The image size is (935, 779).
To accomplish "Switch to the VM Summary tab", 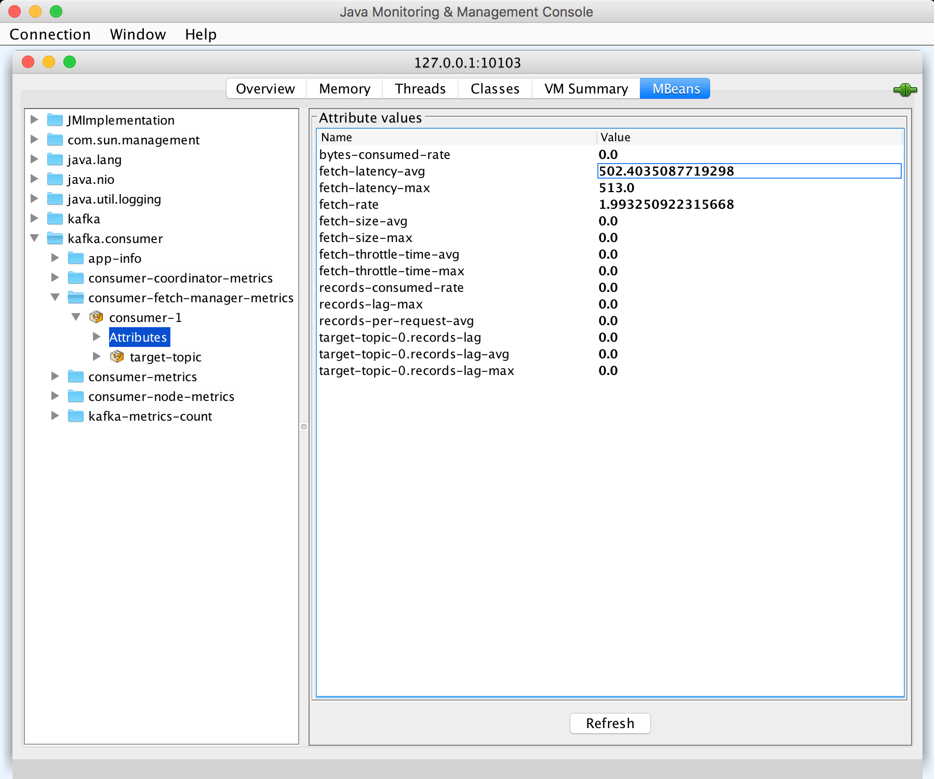I will (586, 88).
